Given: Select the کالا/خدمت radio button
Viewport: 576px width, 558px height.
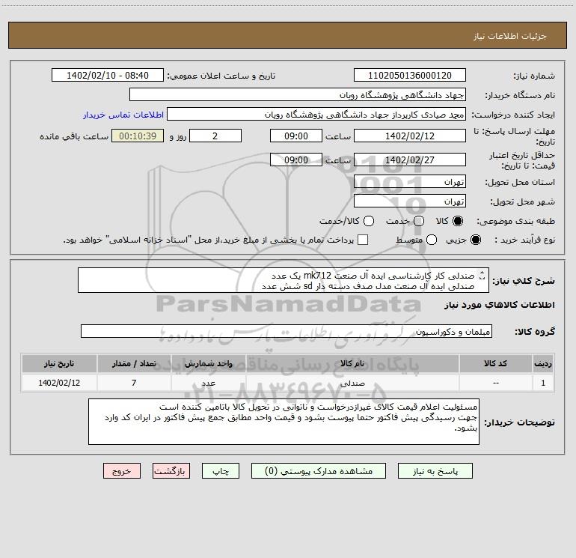Looking at the screenshot, I should 369,221.
